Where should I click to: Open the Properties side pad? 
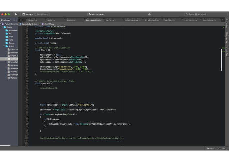pyautogui.click(x=227, y=37)
